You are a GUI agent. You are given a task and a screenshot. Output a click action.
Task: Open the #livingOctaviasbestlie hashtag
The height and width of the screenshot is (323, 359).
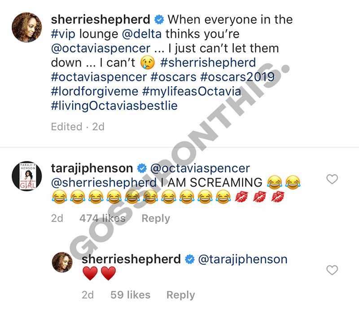114,106
